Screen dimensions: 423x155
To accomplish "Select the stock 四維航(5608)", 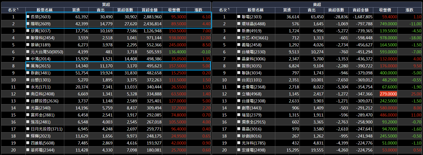I will (x=42, y=143).
